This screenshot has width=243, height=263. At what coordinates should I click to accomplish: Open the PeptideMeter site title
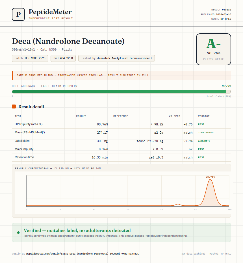tap(50, 12)
